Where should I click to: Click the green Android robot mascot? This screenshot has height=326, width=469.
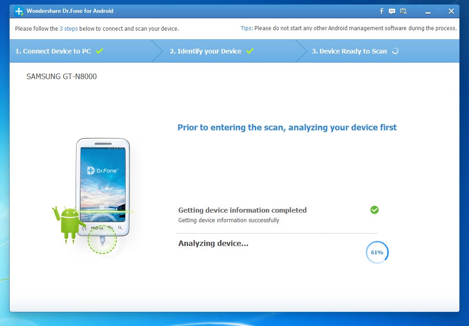pyautogui.click(x=68, y=224)
